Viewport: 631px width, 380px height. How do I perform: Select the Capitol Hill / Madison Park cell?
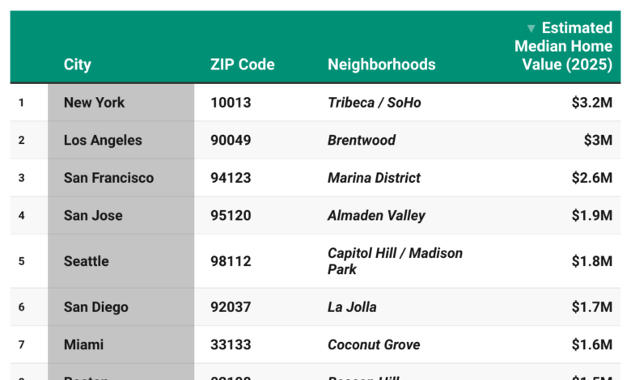pos(395,261)
